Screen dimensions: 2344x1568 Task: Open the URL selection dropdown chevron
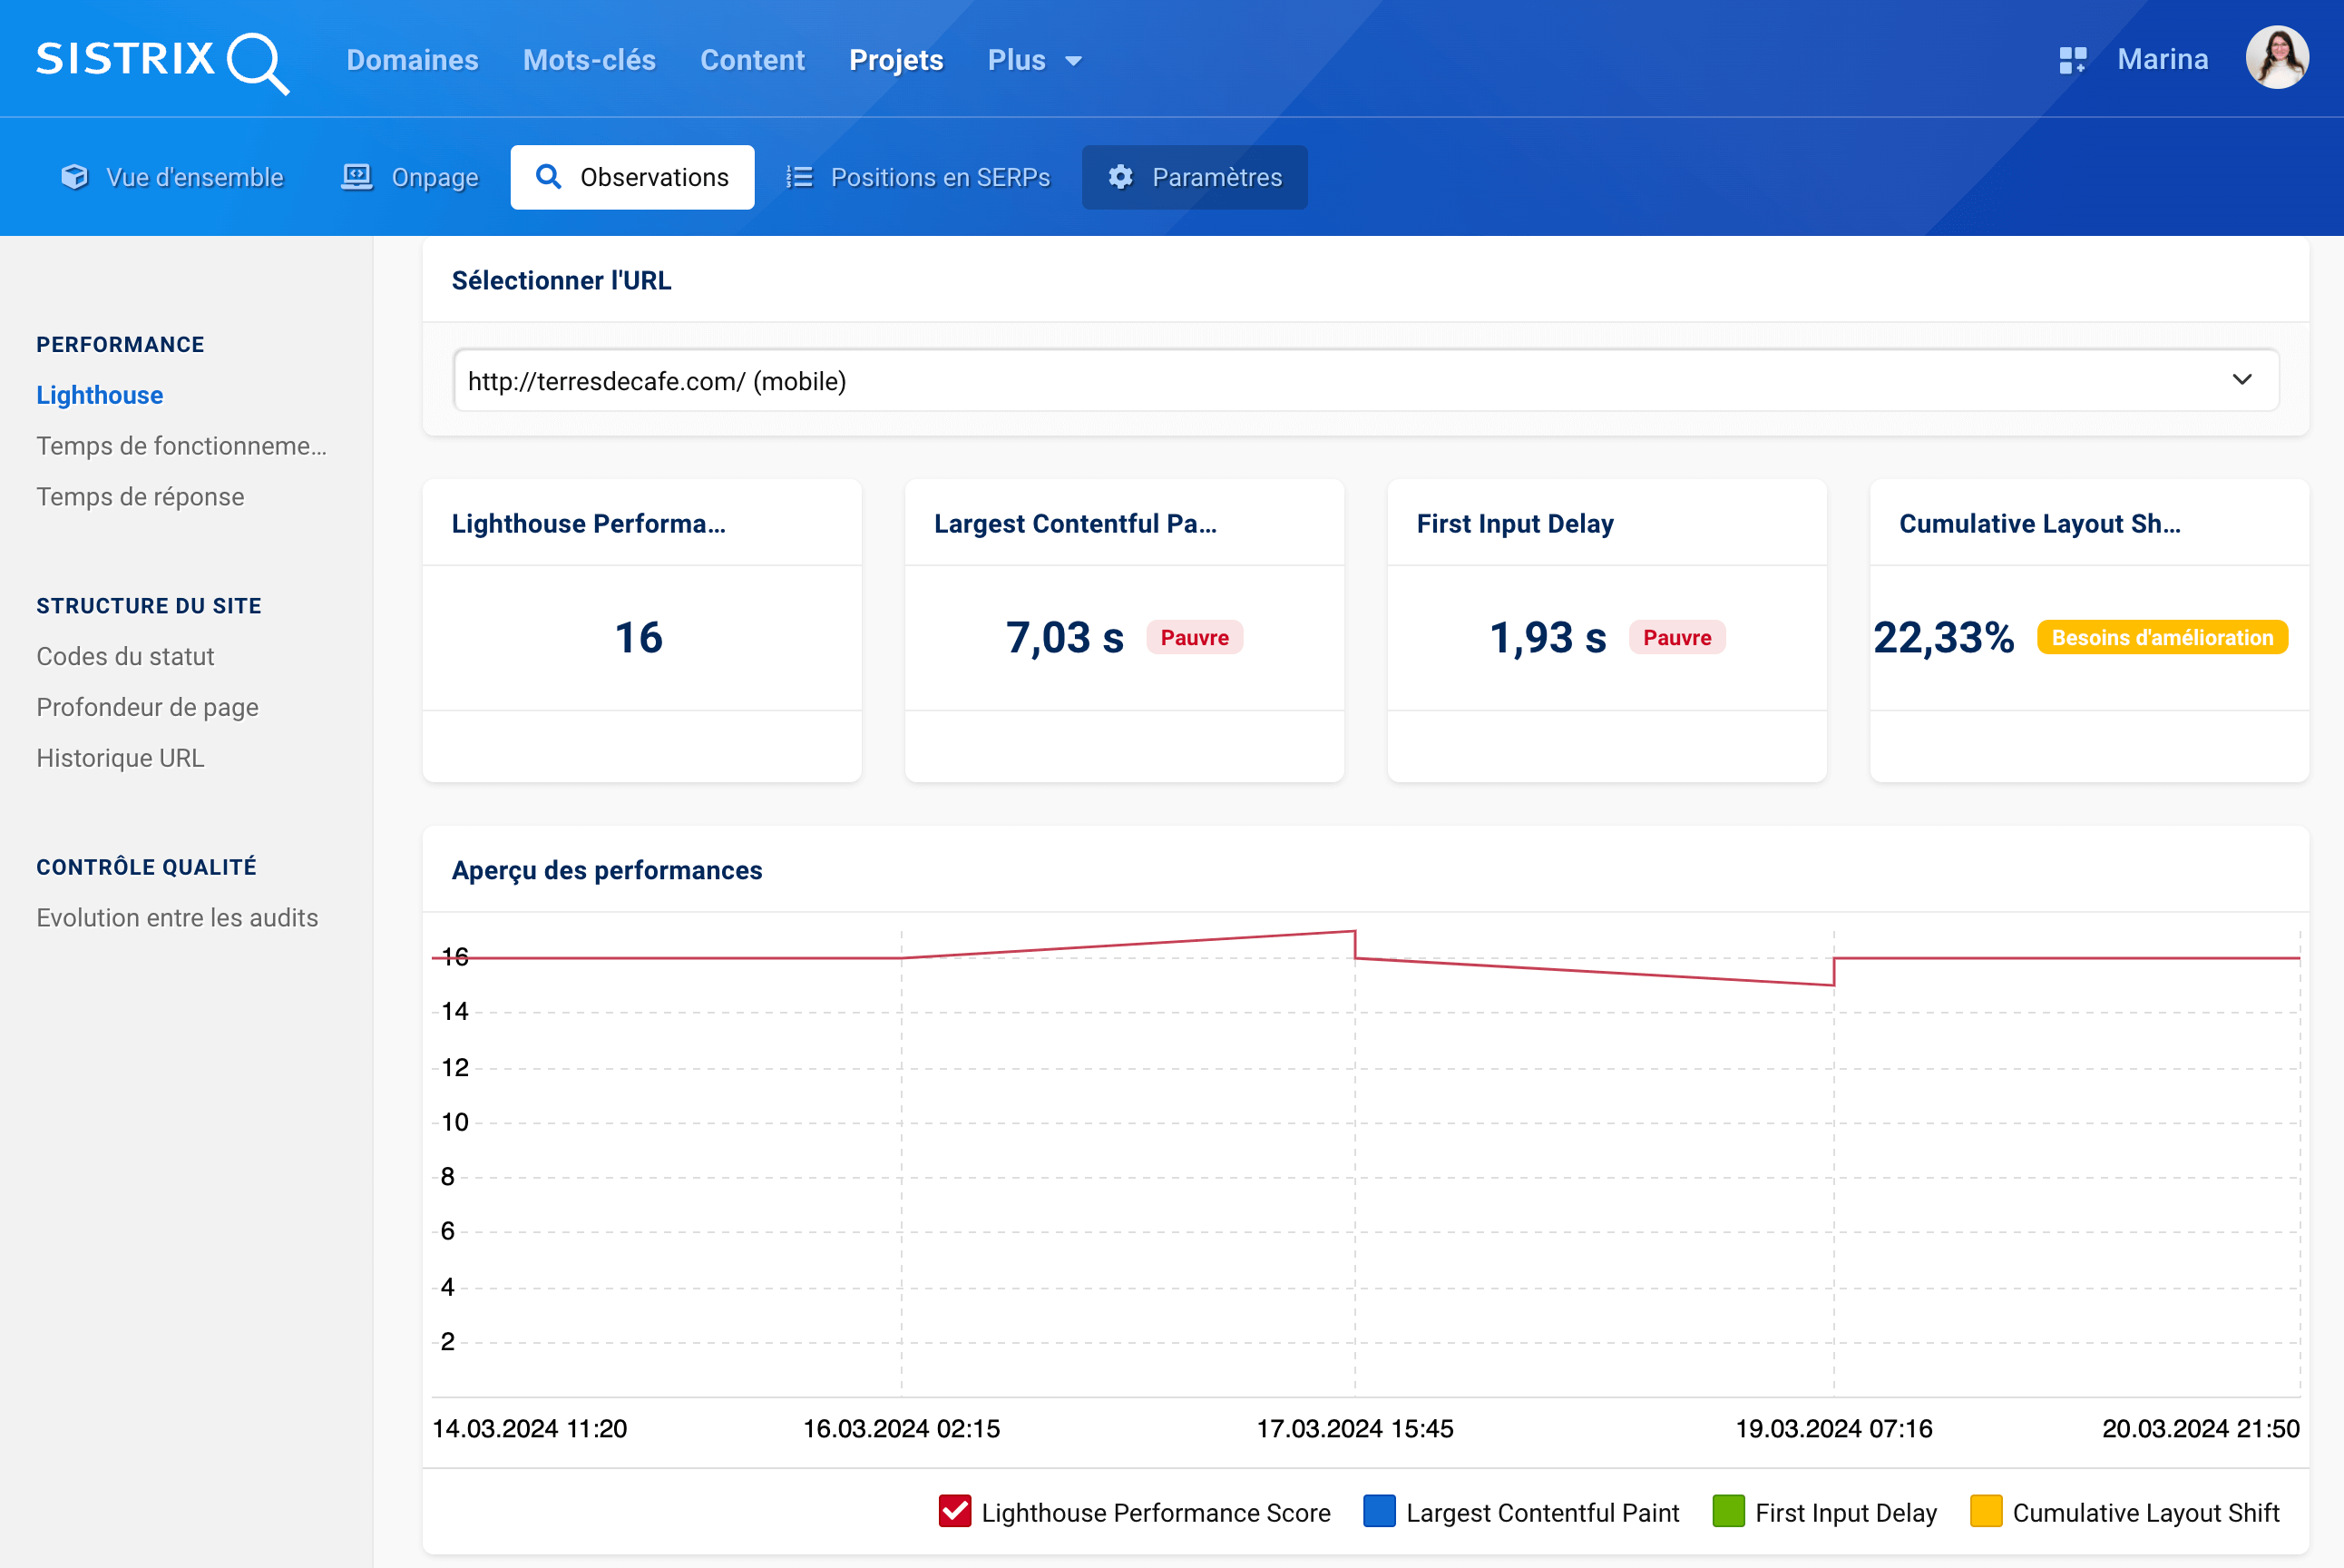2241,380
